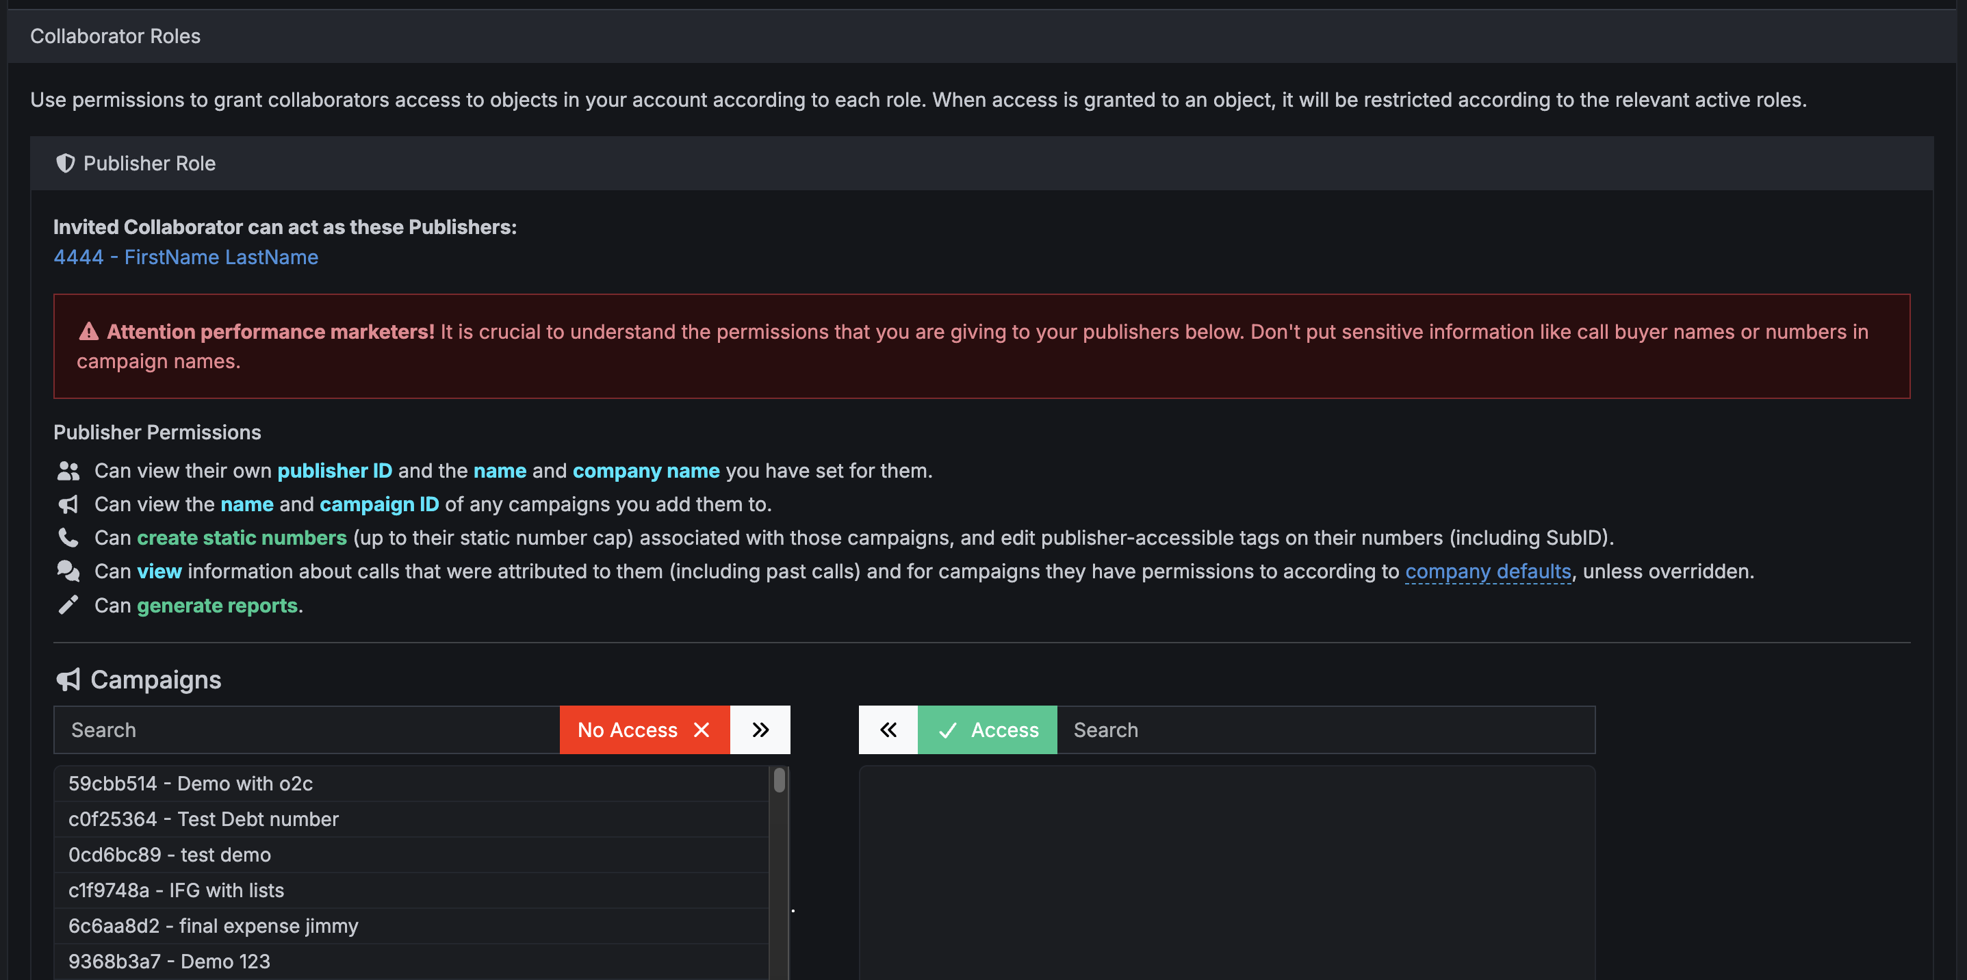Click the green Access button
Screen dimensions: 1967x980
click(x=988, y=730)
